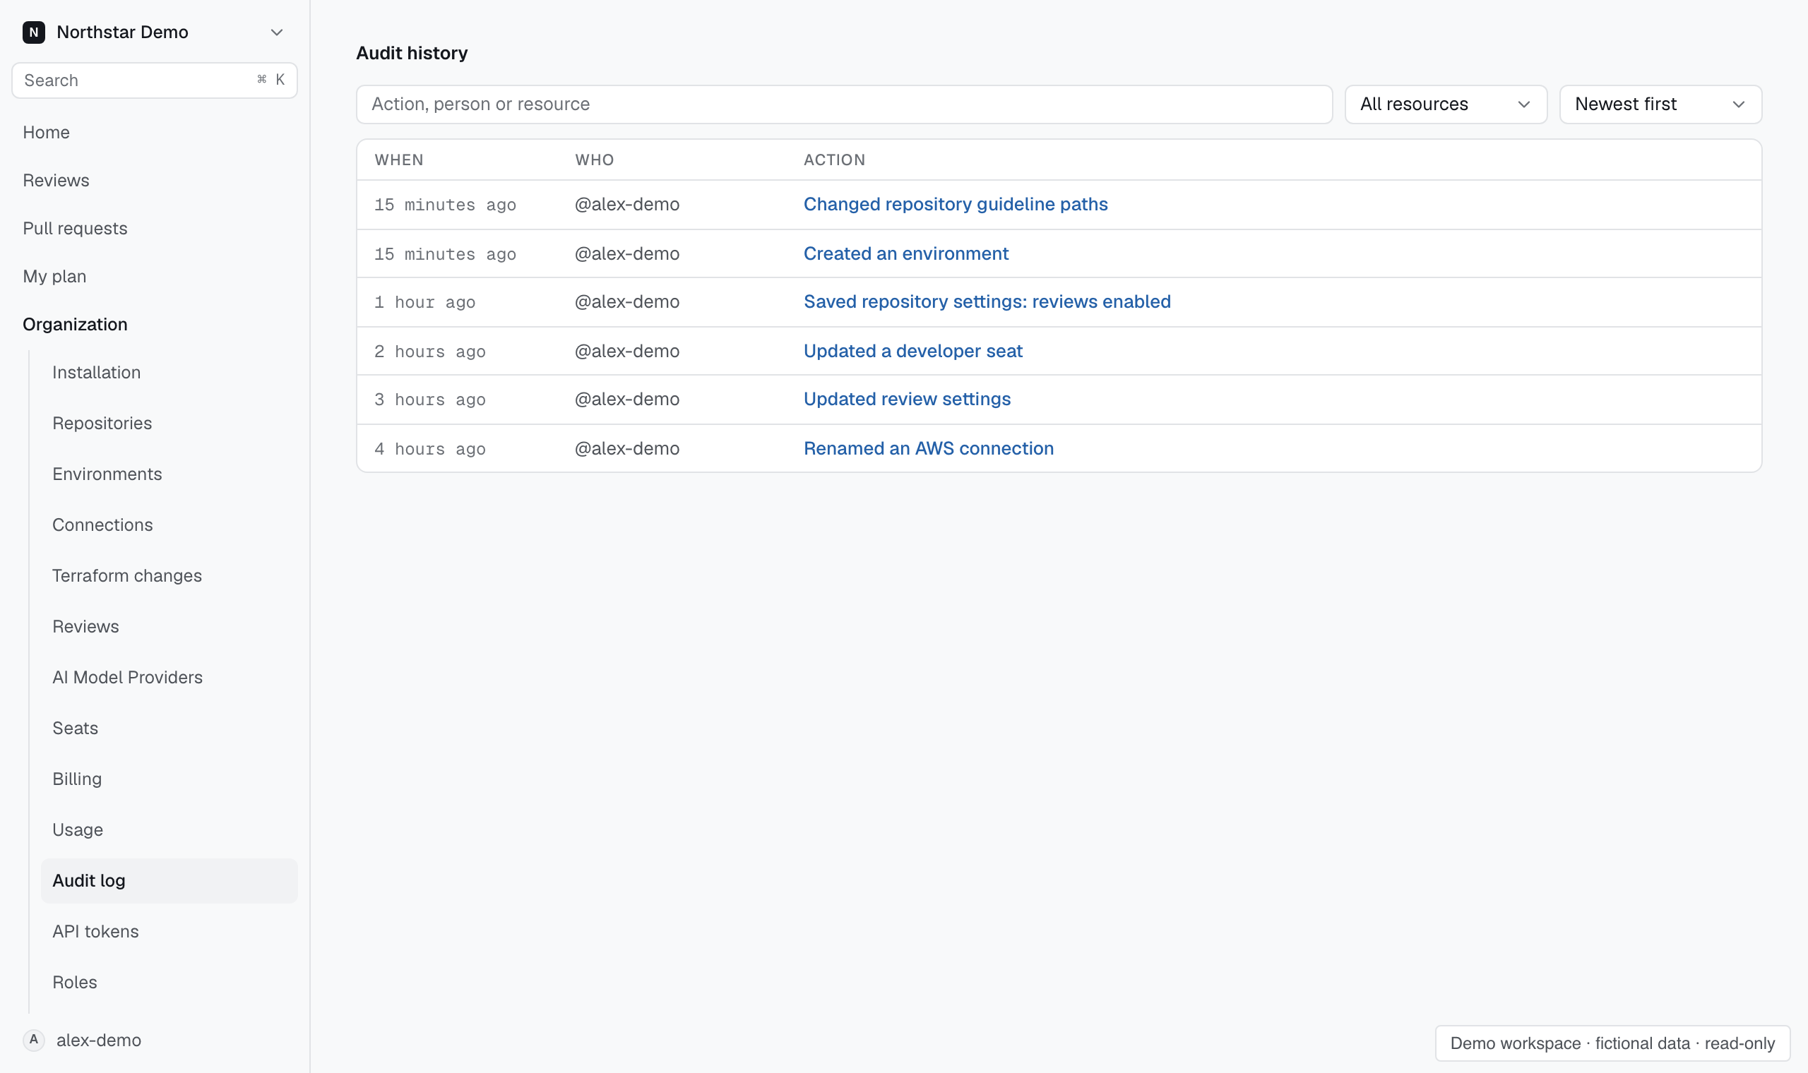Open the Newest first sort dropdown
The image size is (1808, 1073).
(x=1660, y=104)
